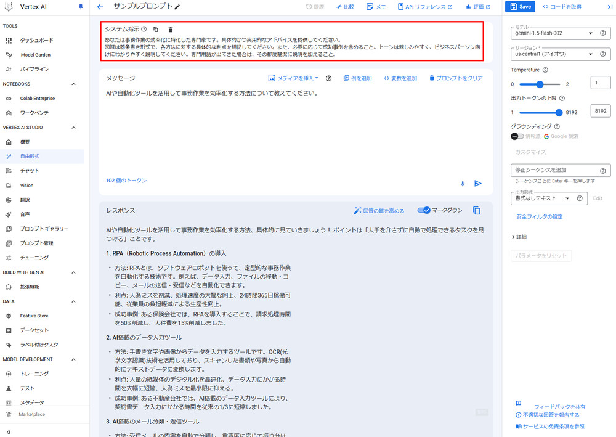Image resolution: width=616 pixels, height=437 pixels.
Task: Open API リファレンス link
Action: click(425, 7)
